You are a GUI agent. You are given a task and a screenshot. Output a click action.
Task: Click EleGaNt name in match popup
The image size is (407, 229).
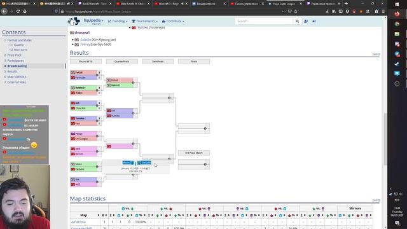146,163
